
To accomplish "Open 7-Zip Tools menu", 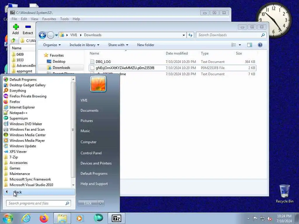I will [x=65, y=19].
